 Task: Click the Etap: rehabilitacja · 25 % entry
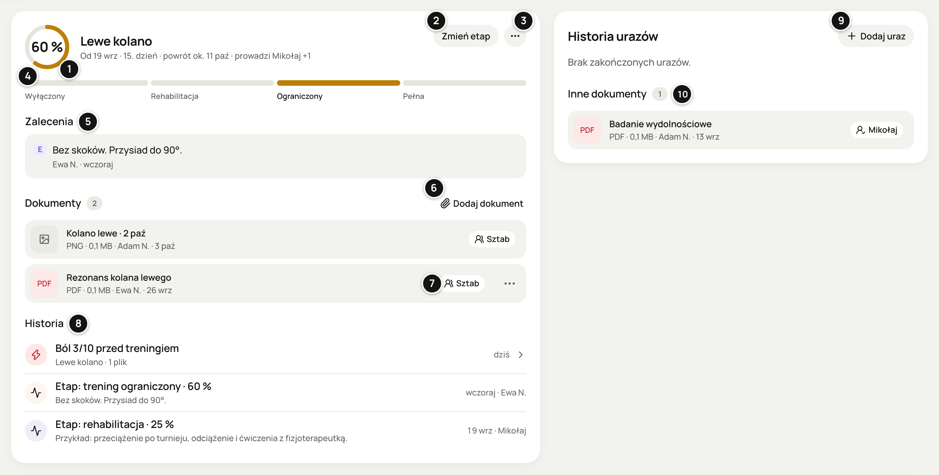click(275, 431)
